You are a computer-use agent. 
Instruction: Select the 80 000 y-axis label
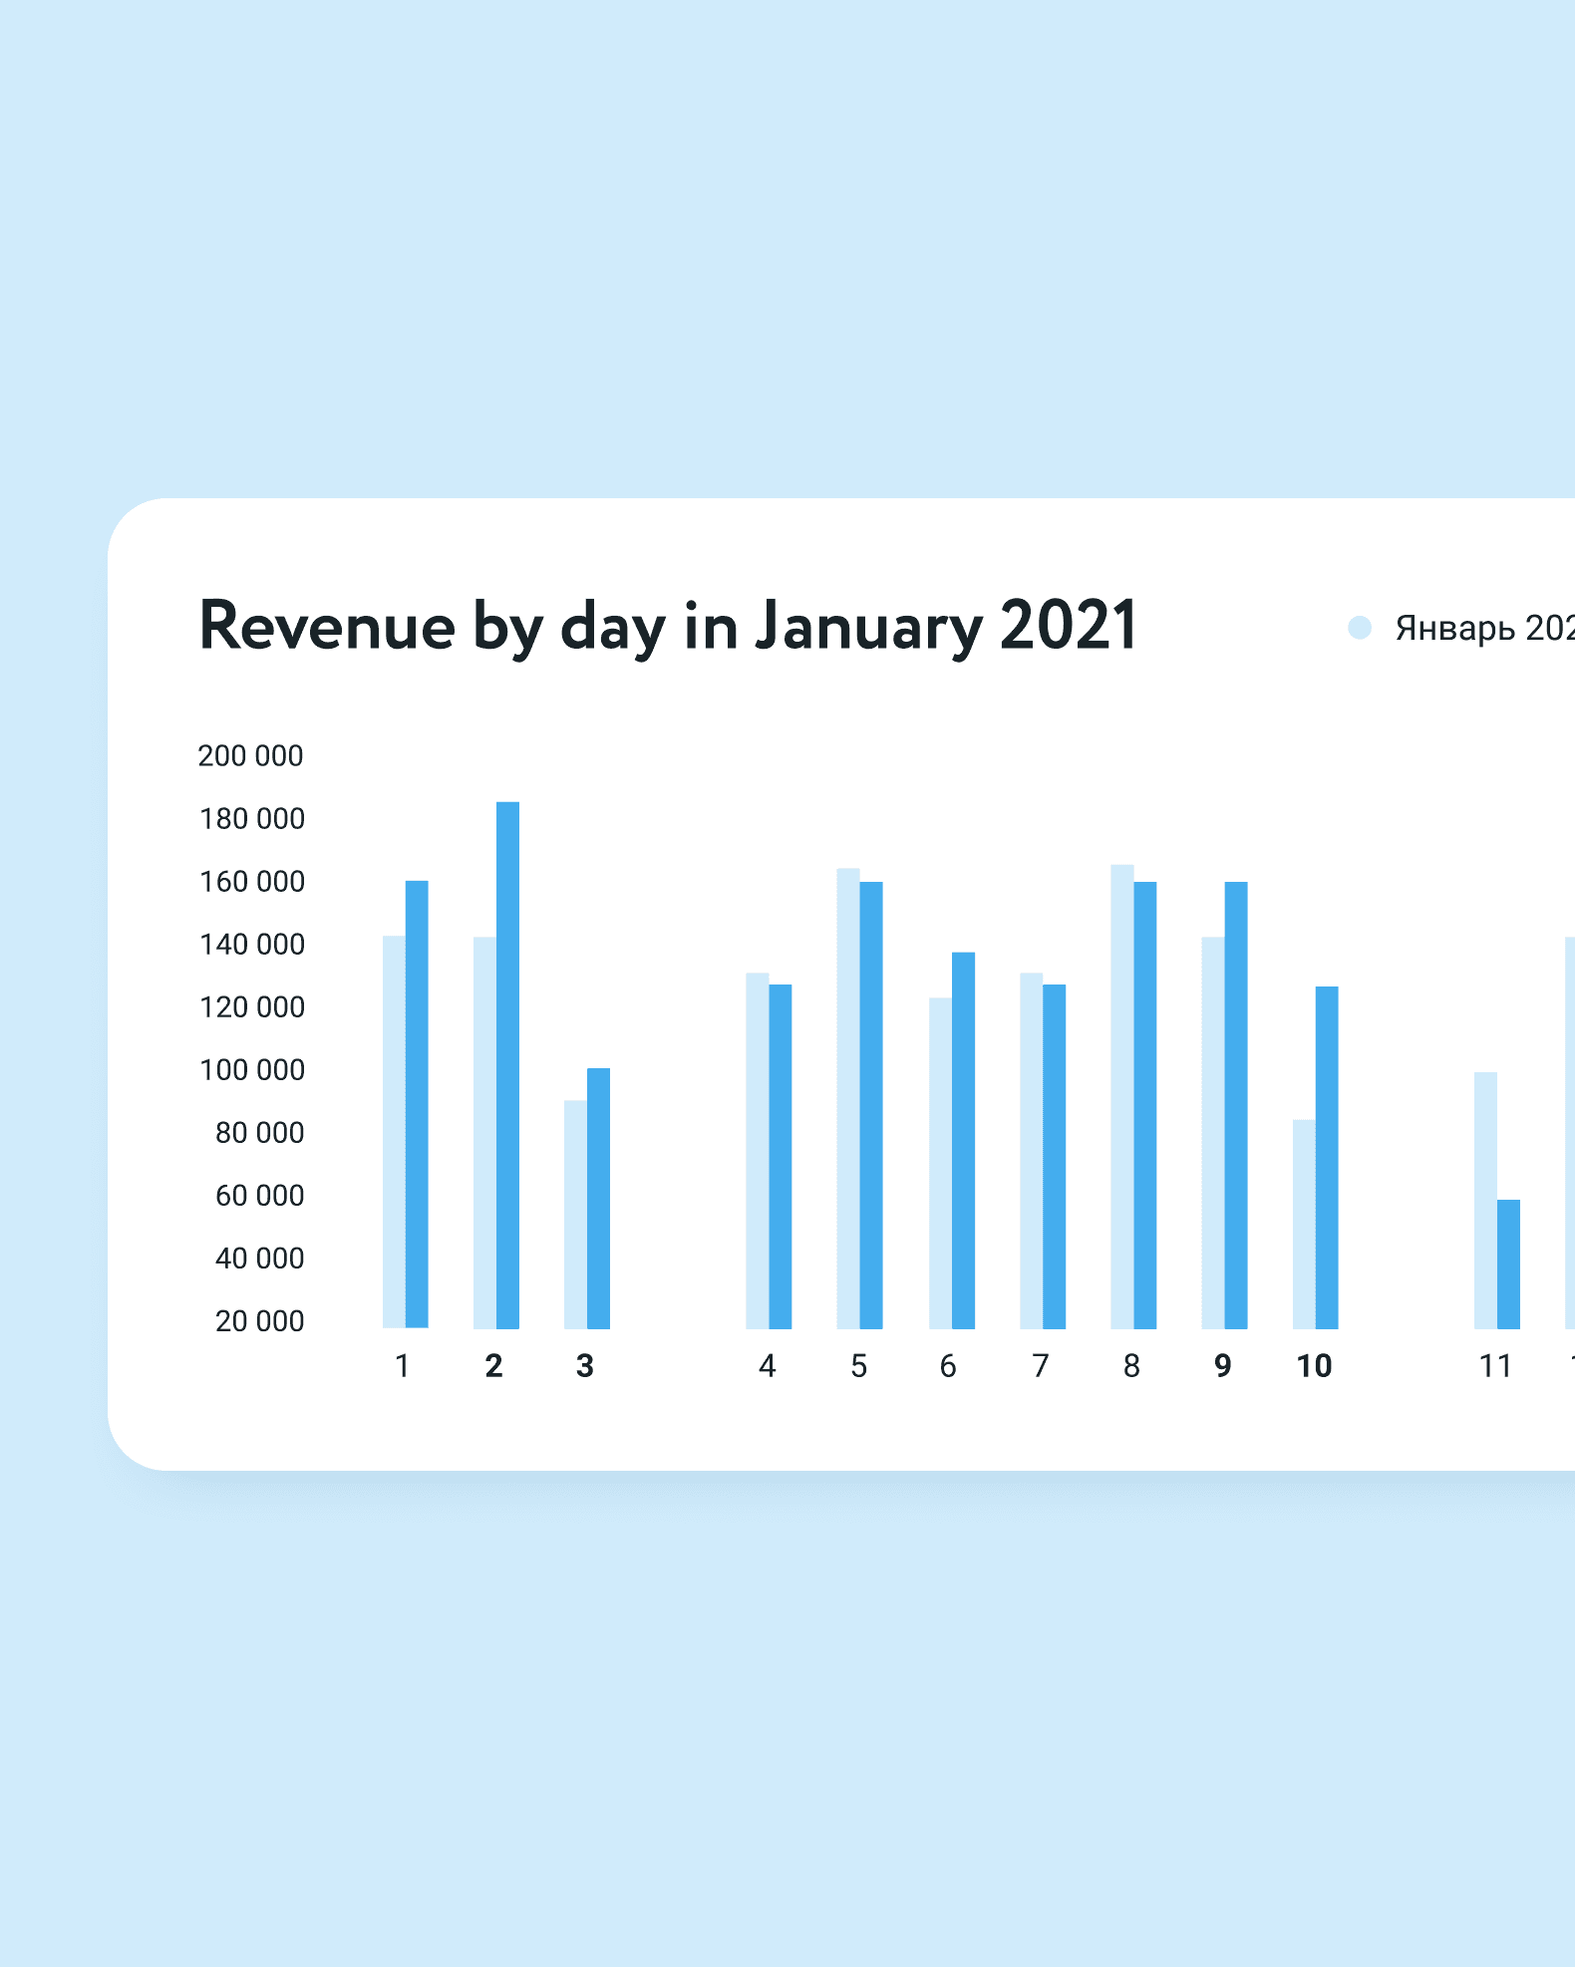coord(260,1132)
